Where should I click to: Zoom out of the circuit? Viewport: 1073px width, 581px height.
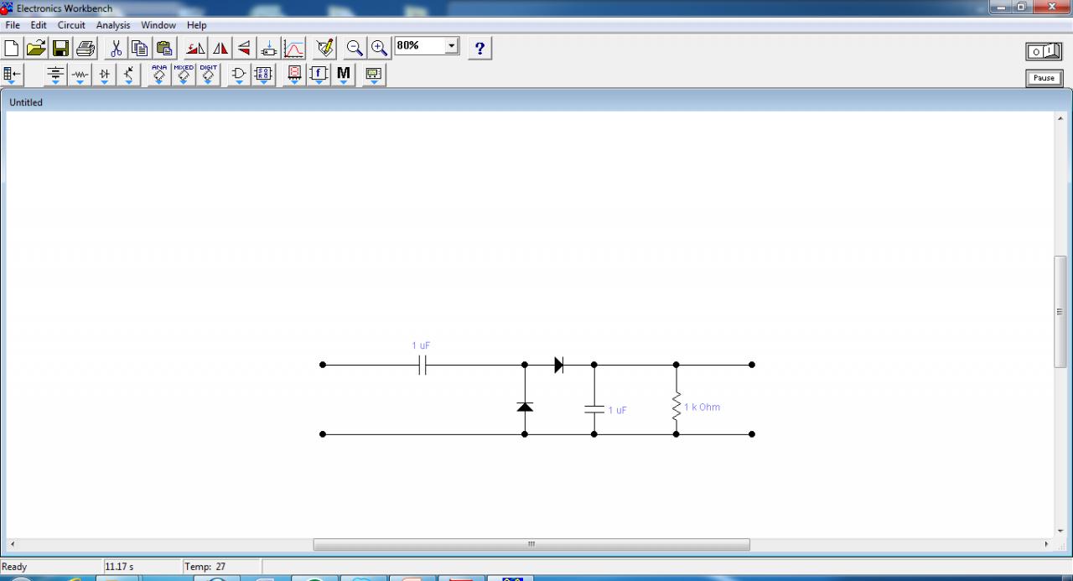coord(355,49)
